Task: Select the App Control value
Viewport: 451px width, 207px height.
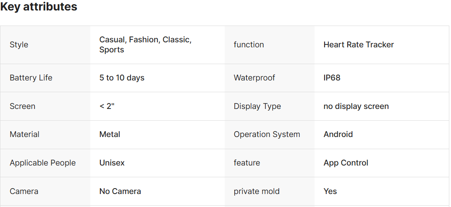Action: point(346,163)
